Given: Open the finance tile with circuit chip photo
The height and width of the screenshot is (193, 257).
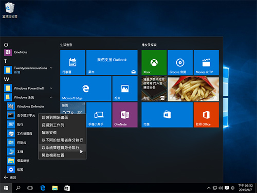Looking at the screenshot, I should click(x=154, y=89).
